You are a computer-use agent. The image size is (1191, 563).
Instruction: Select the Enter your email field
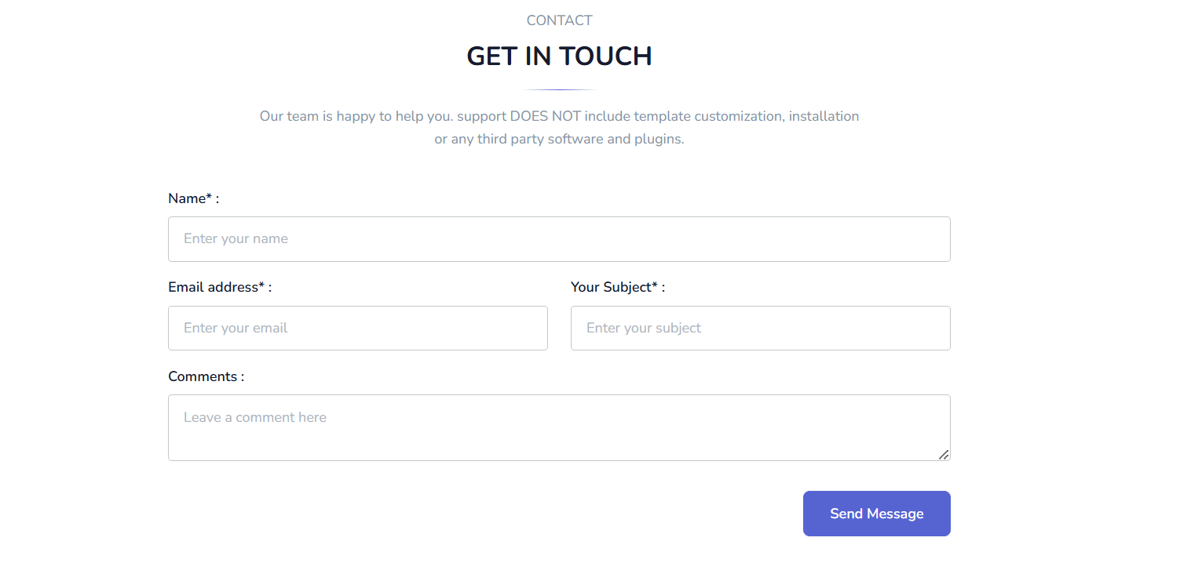point(358,328)
